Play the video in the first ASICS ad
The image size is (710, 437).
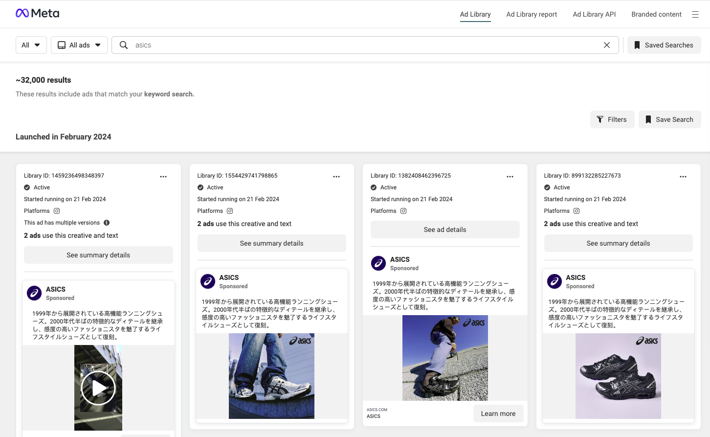point(98,388)
